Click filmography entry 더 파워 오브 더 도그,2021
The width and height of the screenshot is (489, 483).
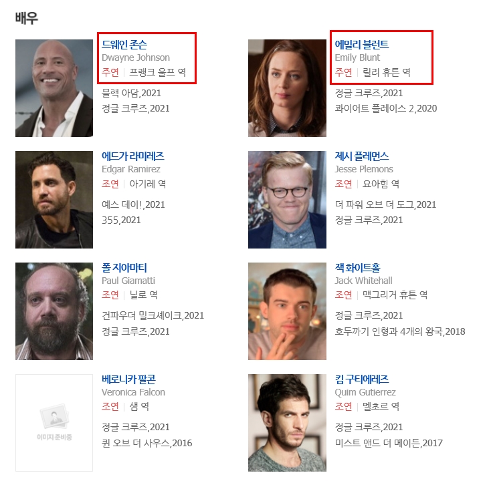click(385, 204)
